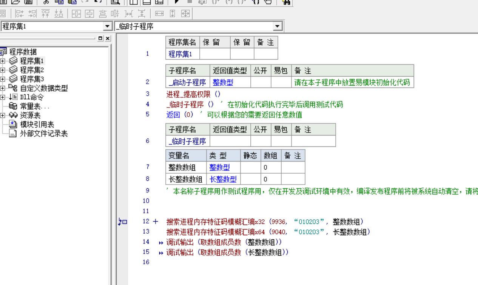Open the _临时子程序 subroutine dropdown
Viewport: 478px width, 285px height.
(x=278, y=26)
